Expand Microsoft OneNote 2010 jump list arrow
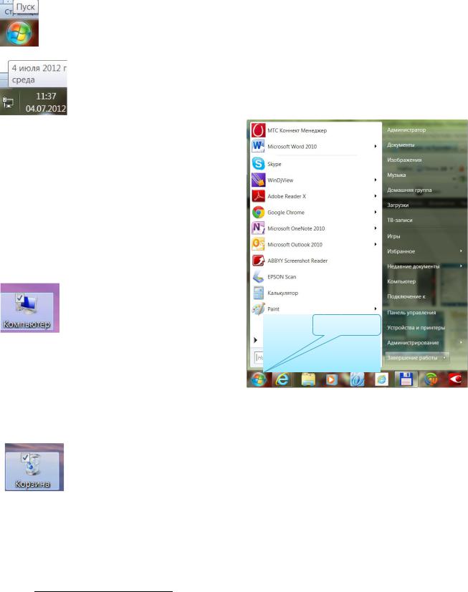468x592 pixels. pos(376,228)
